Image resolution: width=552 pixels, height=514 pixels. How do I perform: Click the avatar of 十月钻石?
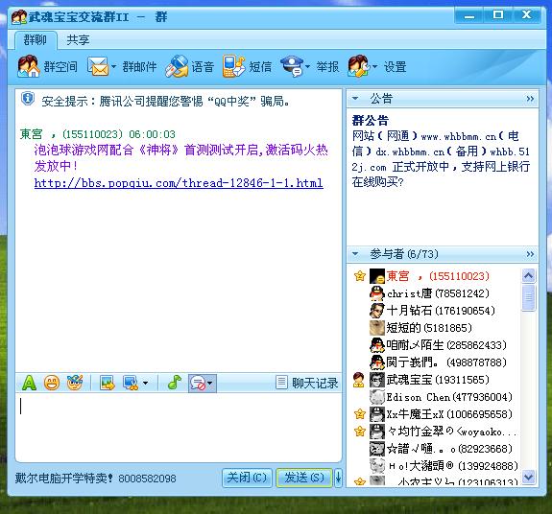[x=376, y=311]
